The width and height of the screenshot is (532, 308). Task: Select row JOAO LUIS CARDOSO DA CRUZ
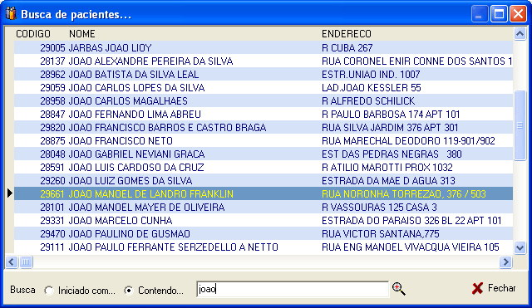[x=264, y=168]
